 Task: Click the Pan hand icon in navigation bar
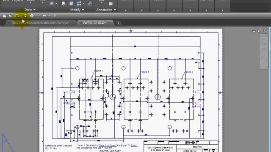(x=263, y=51)
